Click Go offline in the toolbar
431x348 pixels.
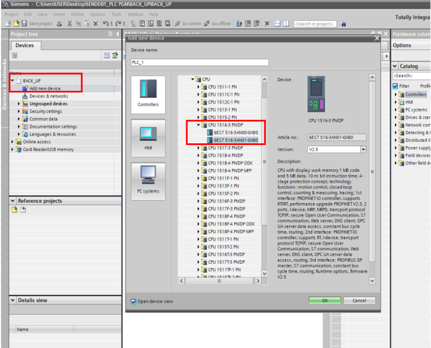tap(217, 23)
